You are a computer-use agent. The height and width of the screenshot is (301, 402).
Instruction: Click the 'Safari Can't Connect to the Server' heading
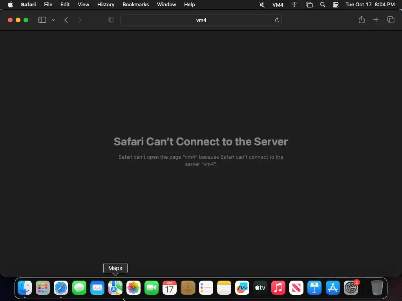pyautogui.click(x=201, y=141)
